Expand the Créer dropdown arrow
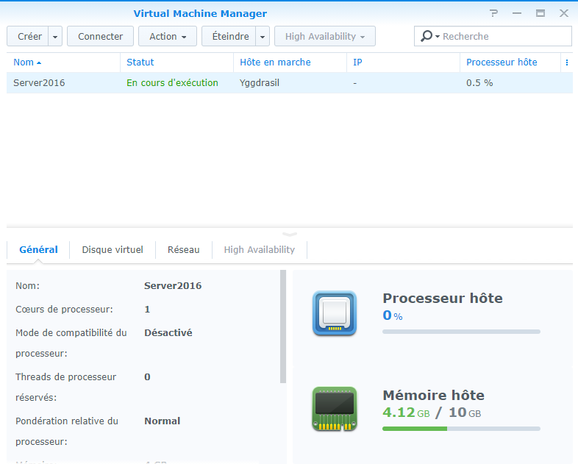This screenshot has width=578, height=464. [56, 37]
